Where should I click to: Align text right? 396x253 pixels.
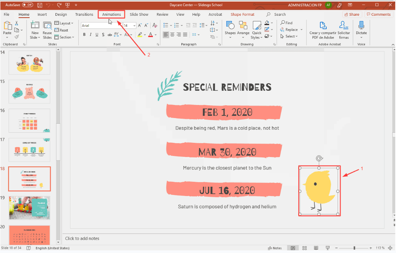179,34
